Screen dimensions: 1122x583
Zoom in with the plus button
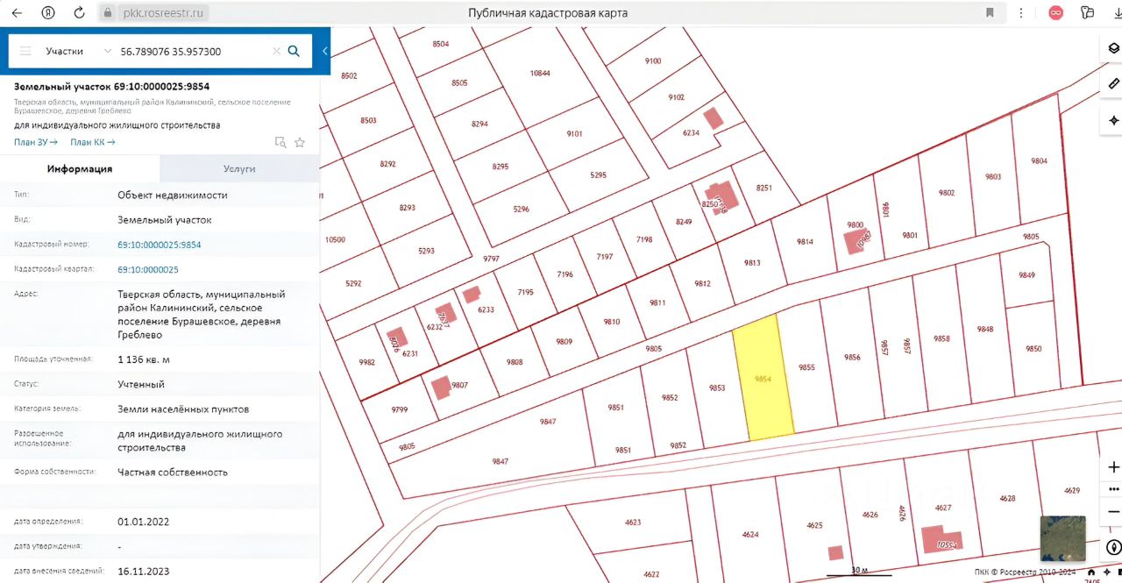[x=1114, y=467]
